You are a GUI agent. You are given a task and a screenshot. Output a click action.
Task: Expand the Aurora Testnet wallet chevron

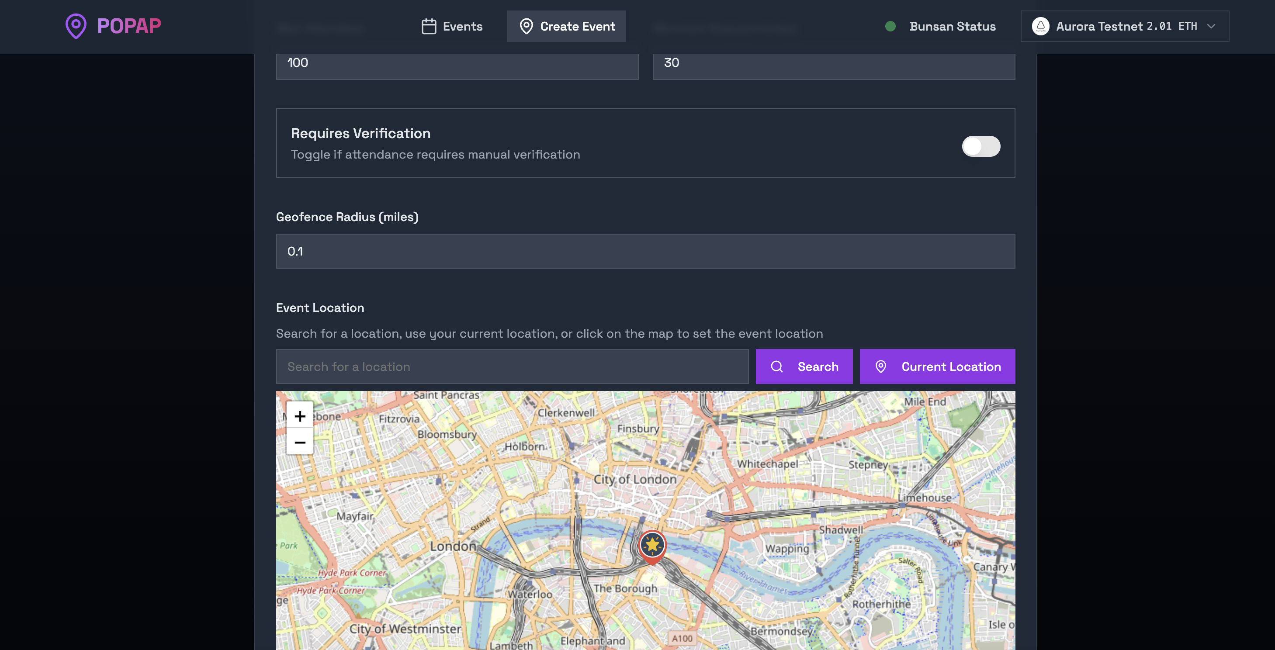pyautogui.click(x=1211, y=26)
